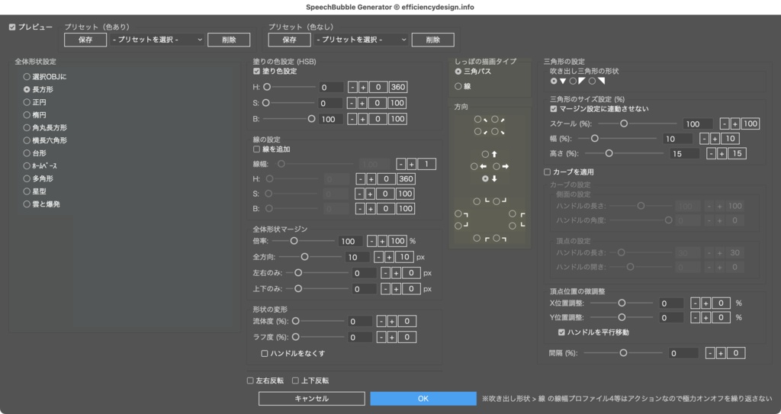The height and width of the screenshot is (414, 781).
Task: Click the 倍率 value input field
Action: pos(350,242)
